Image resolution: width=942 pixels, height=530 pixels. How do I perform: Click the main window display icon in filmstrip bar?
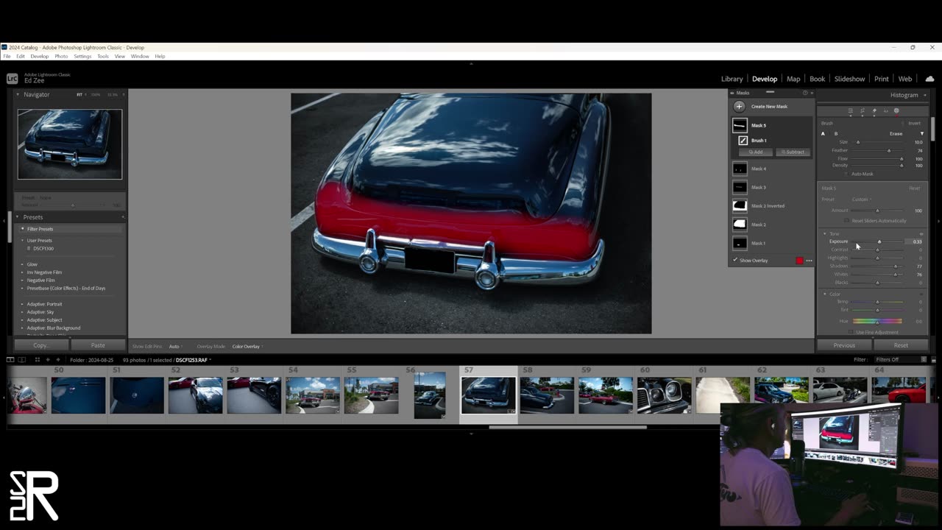10,359
